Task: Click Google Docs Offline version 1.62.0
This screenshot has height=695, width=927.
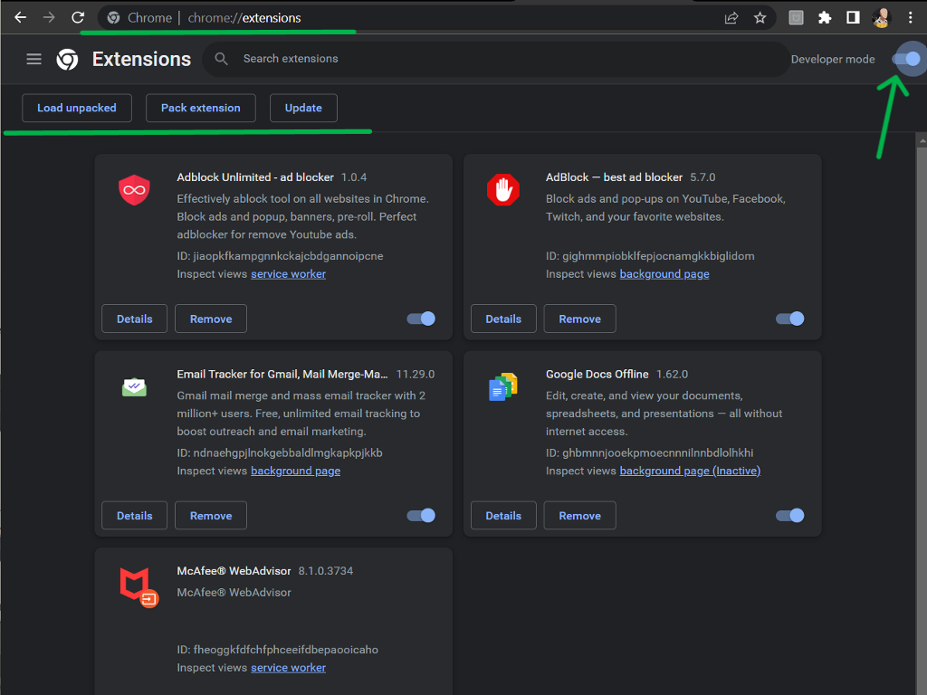Action: tap(672, 374)
